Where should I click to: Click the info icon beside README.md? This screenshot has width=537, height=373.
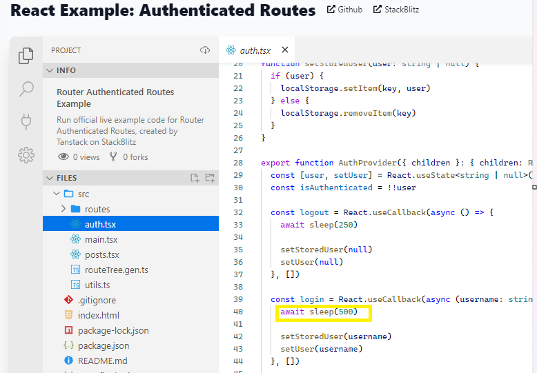click(x=68, y=361)
